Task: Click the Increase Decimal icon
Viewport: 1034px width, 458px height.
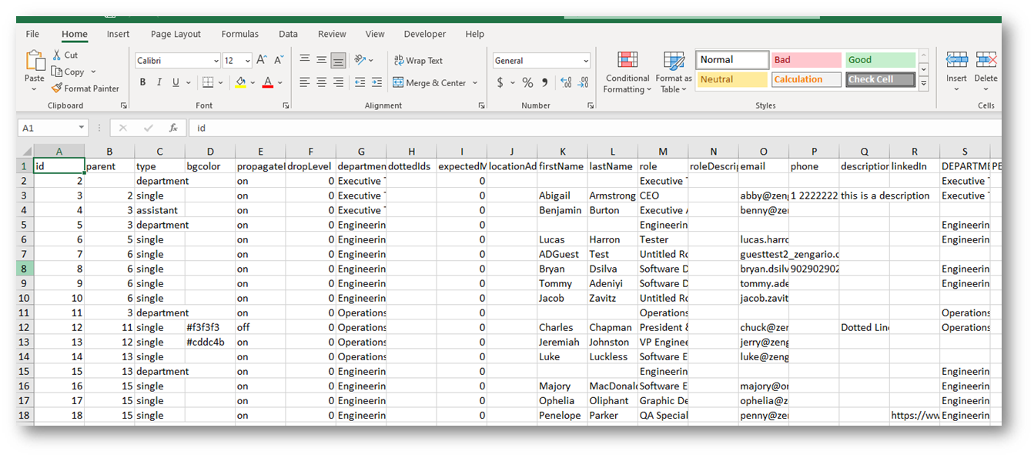Action: [x=566, y=82]
